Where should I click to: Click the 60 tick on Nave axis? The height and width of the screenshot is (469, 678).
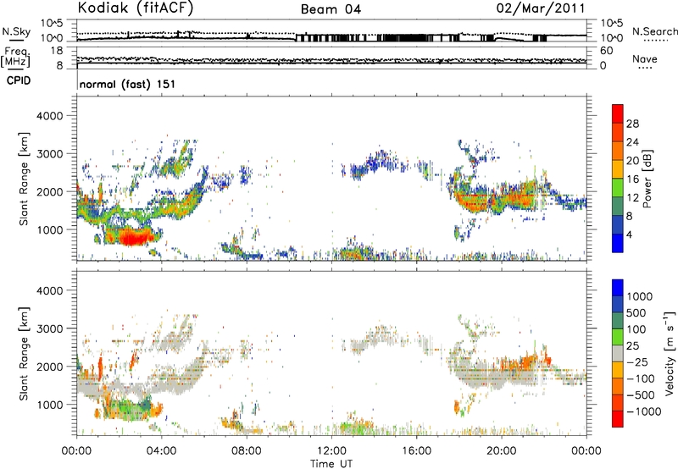[606, 51]
